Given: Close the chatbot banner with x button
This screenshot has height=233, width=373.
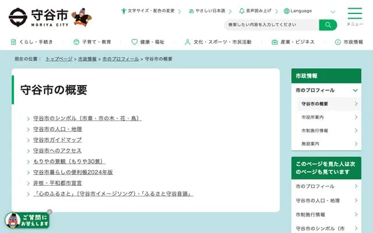Looking at the screenshot, I should pos(50,211).
